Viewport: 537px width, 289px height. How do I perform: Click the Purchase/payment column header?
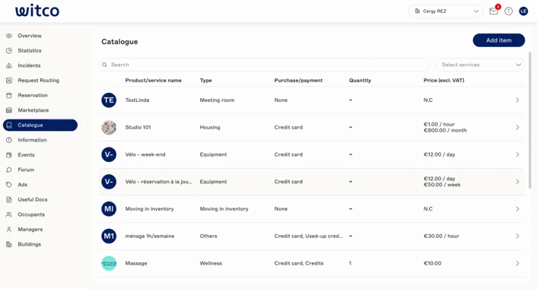tap(298, 81)
